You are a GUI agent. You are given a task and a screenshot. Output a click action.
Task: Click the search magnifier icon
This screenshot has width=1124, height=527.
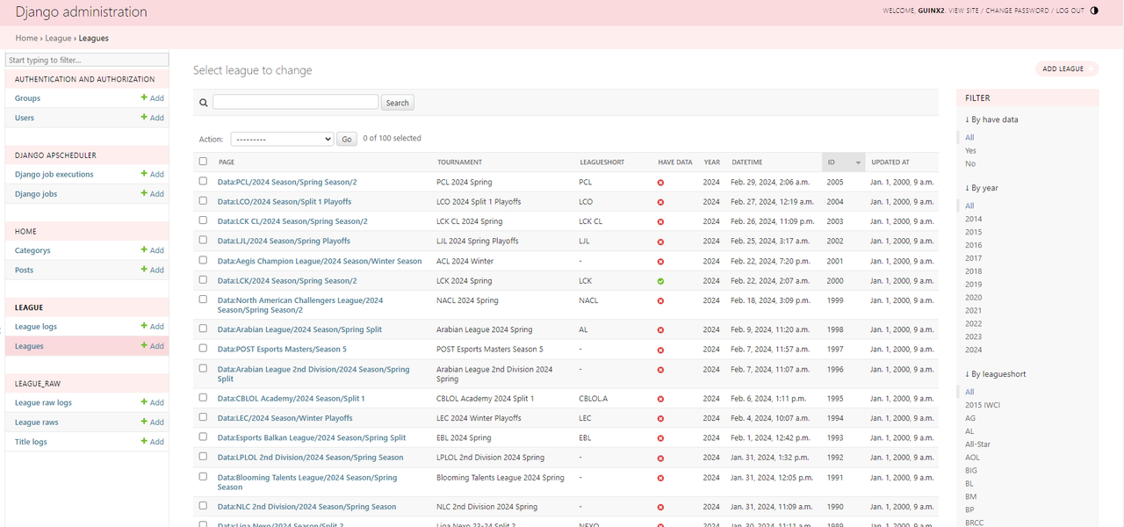(204, 103)
